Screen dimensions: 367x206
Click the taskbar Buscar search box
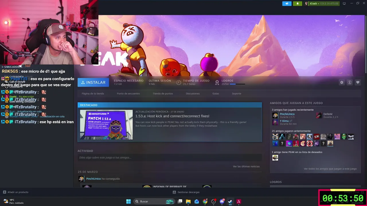(x=155, y=201)
